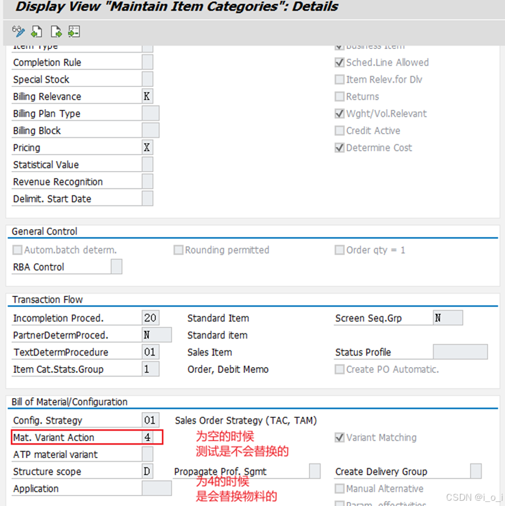Click the Mat. Variant Action label
The image size is (505, 506).
pyautogui.click(x=54, y=438)
